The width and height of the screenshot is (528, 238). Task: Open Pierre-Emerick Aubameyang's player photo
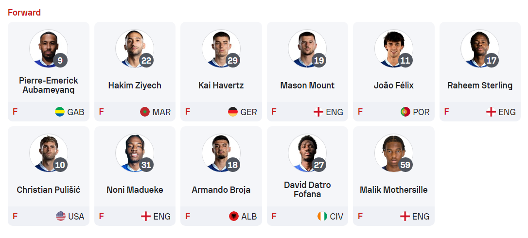[48, 49]
